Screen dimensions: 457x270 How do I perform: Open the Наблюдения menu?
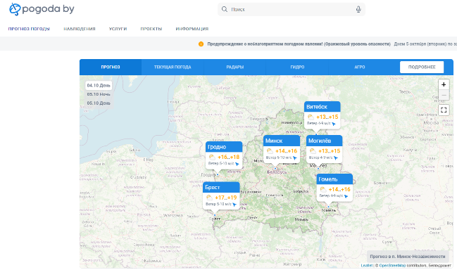80,29
